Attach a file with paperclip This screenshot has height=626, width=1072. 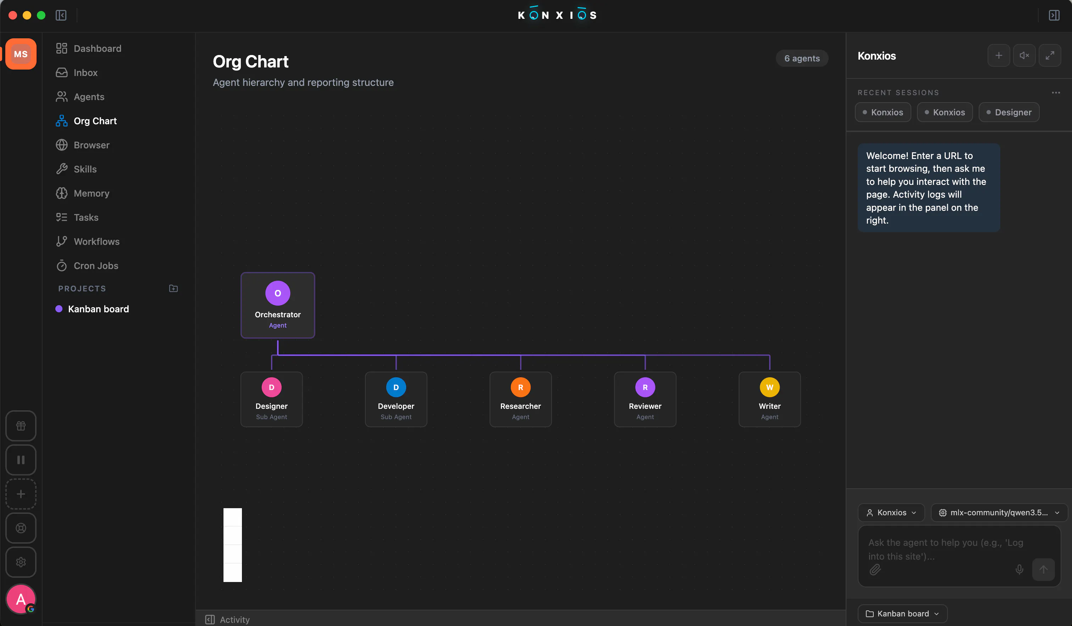tap(875, 570)
